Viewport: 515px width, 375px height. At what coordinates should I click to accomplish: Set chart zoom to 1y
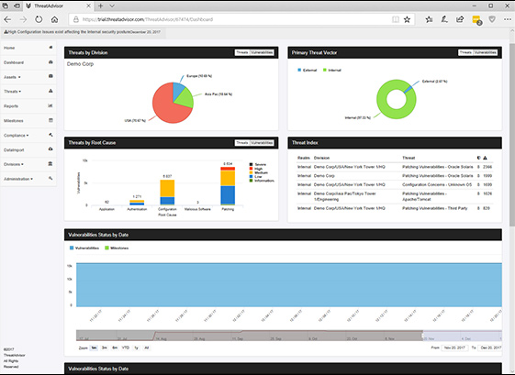click(x=136, y=347)
